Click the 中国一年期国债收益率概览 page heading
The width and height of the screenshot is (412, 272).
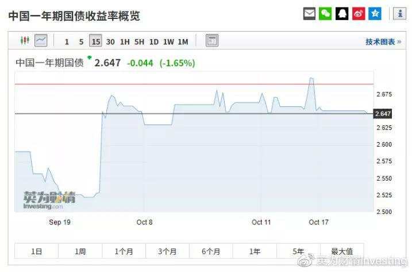point(74,16)
